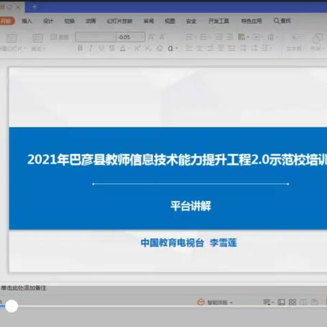Click the clear formatting eraser icon
The width and height of the screenshot is (327, 327).
(160, 48)
